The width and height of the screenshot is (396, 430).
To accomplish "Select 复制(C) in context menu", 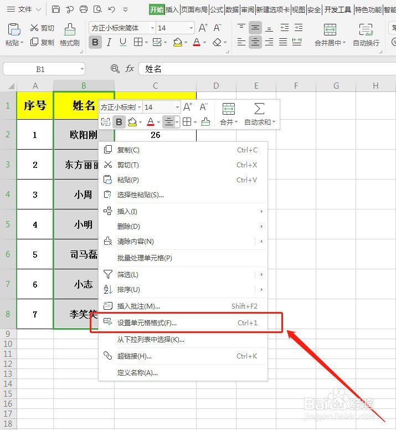I will click(x=183, y=150).
